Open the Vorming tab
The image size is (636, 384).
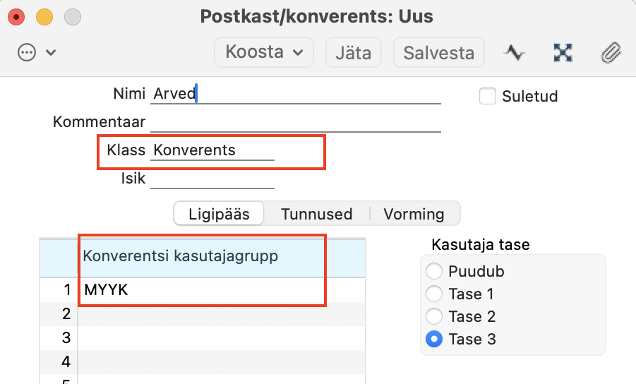pos(414,214)
